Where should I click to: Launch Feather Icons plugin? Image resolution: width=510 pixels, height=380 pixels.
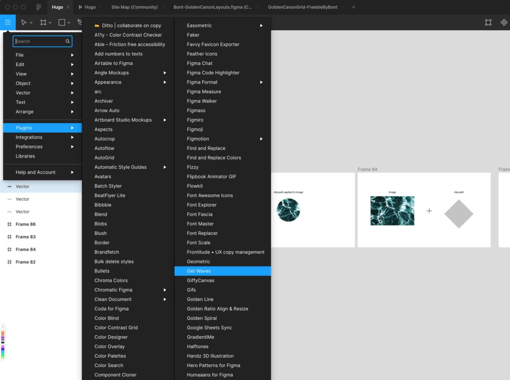[x=223, y=54]
